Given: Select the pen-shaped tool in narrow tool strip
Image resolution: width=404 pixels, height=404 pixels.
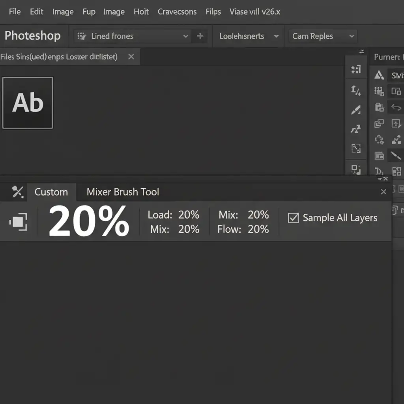Looking at the screenshot, I should coord(356,110).
